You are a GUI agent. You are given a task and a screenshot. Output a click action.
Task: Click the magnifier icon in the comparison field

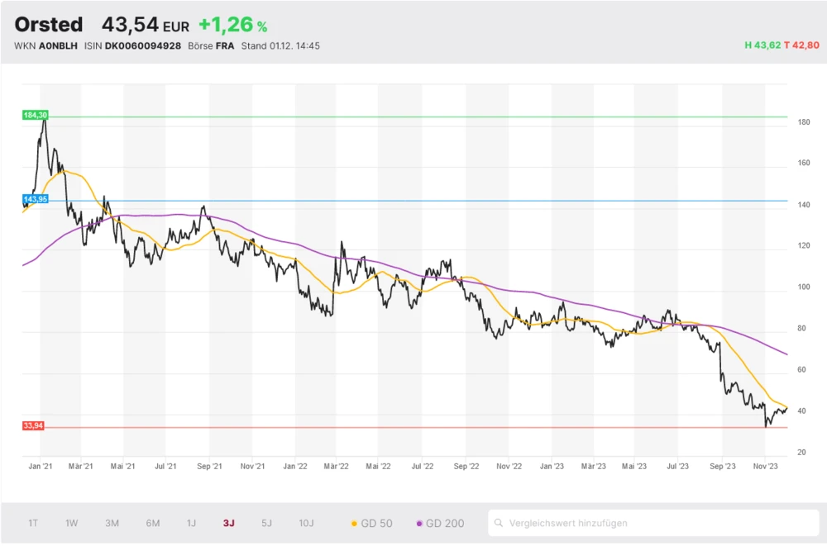tap(499, 523)
